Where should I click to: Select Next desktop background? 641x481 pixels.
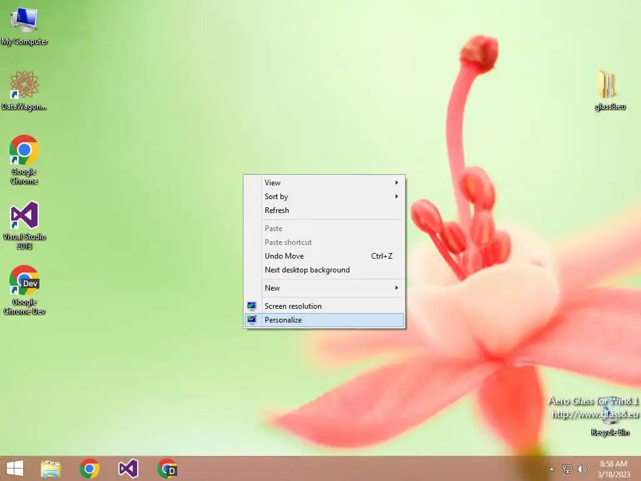325,270
